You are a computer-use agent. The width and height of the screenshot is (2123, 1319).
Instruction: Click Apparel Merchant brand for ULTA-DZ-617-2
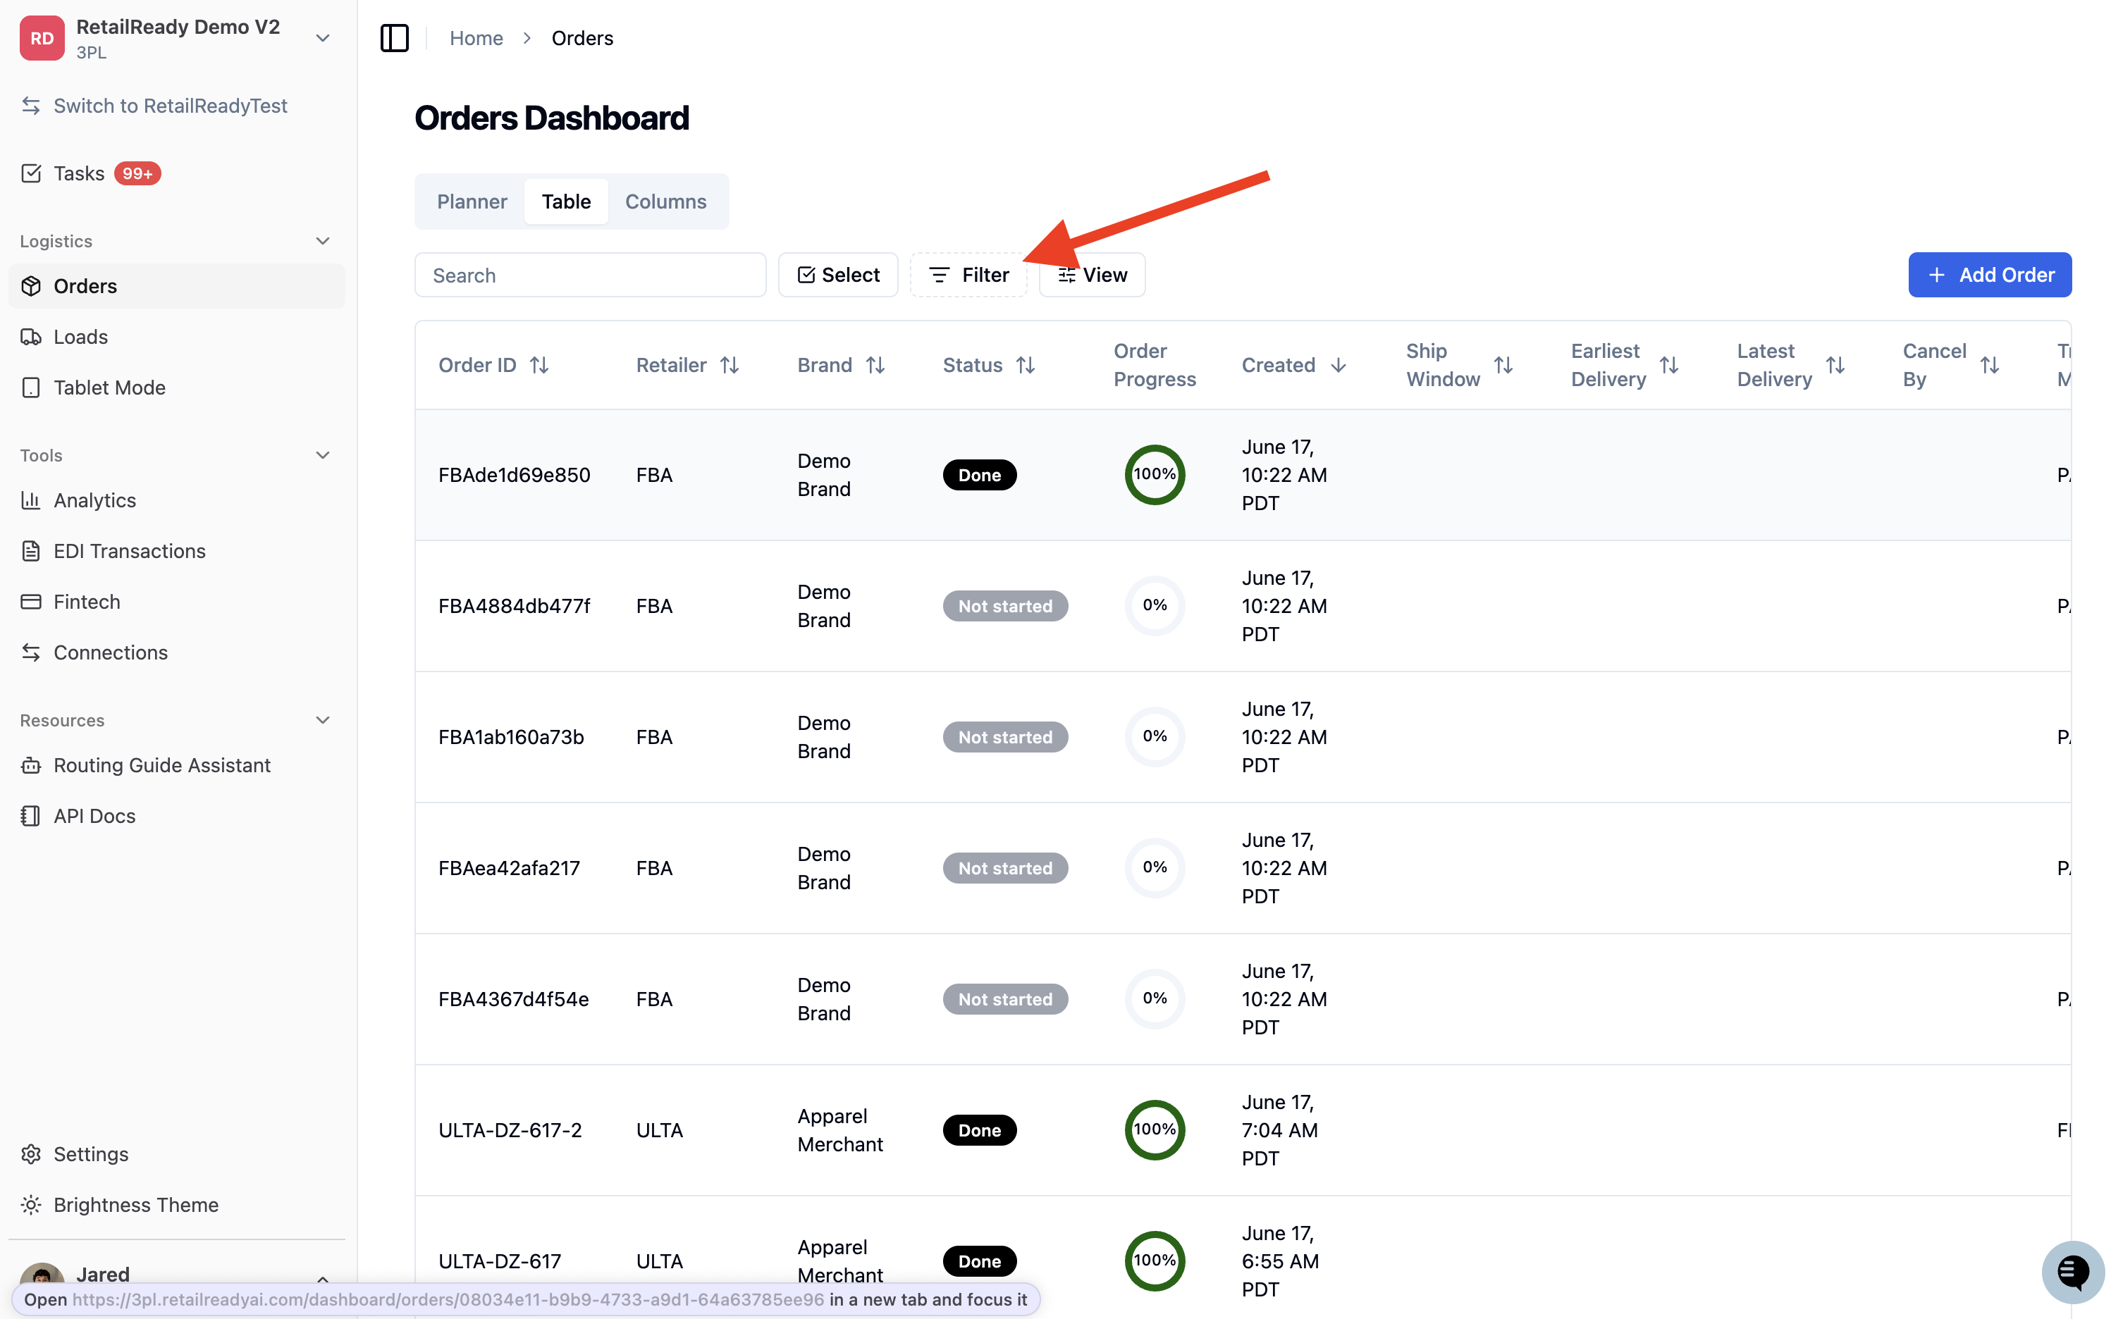click(x=840, y=1131)
